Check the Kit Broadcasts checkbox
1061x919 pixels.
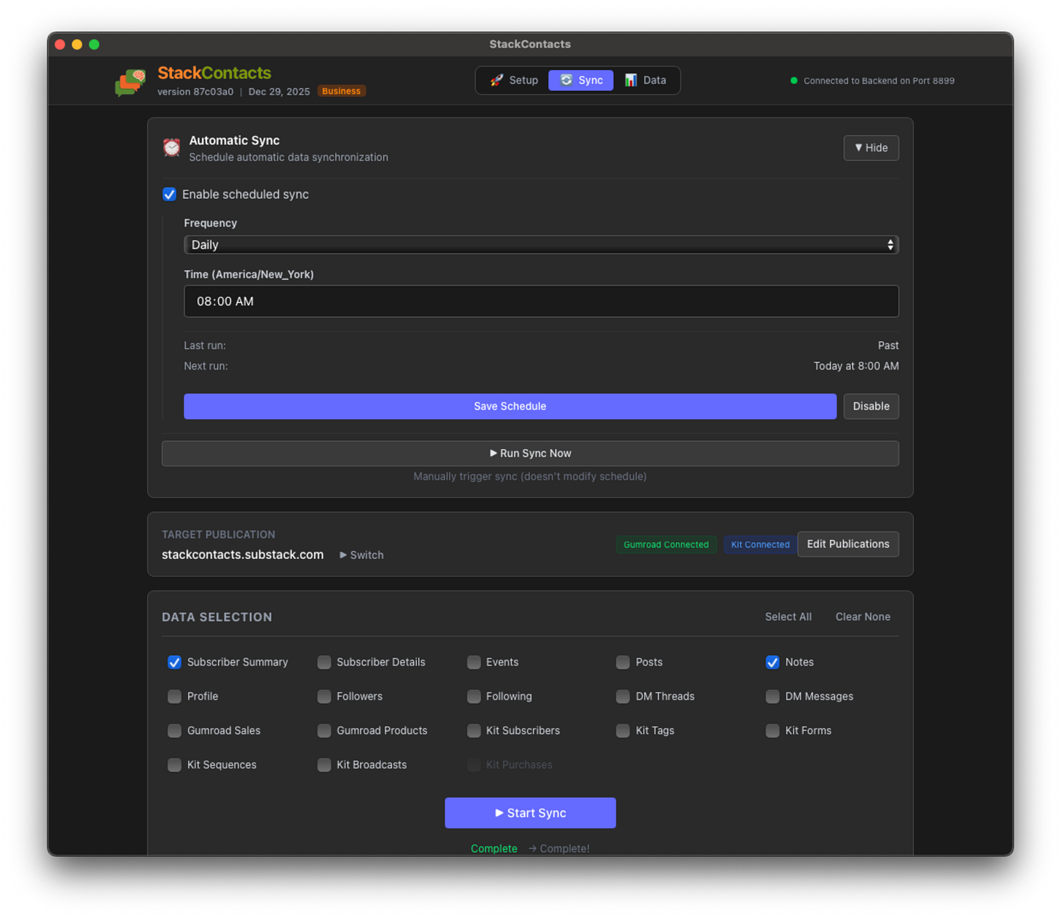324,765
